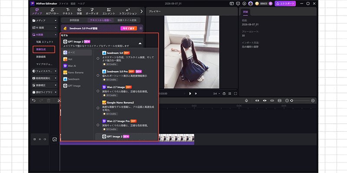Open the feedback message icon in title bar

tap(238, 3)
